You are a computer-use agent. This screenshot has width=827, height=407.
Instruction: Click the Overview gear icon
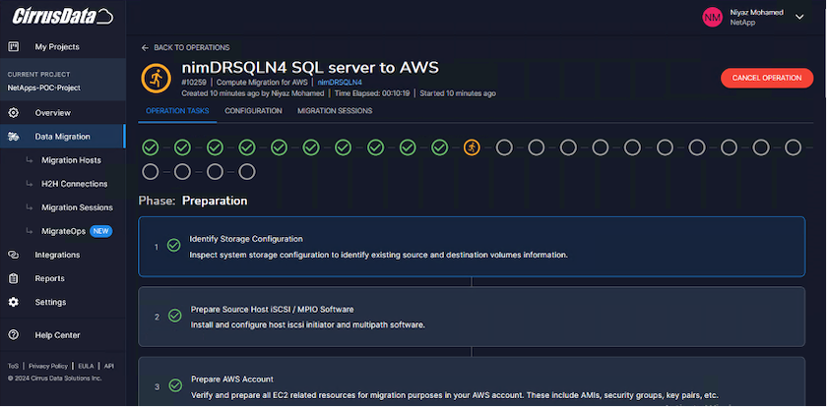coord(14,113)
